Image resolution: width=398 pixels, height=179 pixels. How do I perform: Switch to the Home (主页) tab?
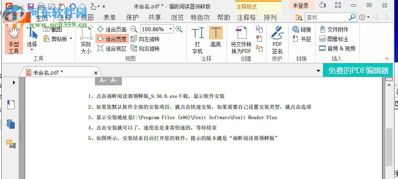point(42,17)
